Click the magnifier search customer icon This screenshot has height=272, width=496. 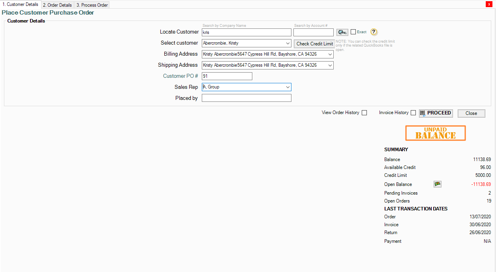pos(342,32)
